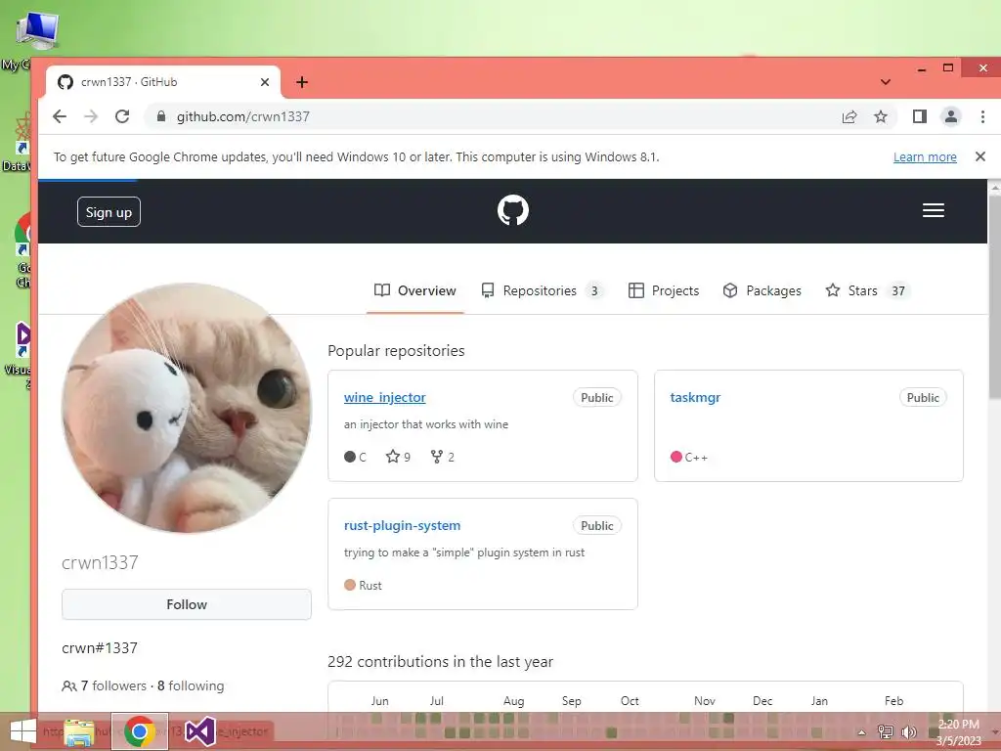This screenshot has height=751, width=1001.
Task: Click the star icon on wine_injector card
Action: [x=393, y=456]
